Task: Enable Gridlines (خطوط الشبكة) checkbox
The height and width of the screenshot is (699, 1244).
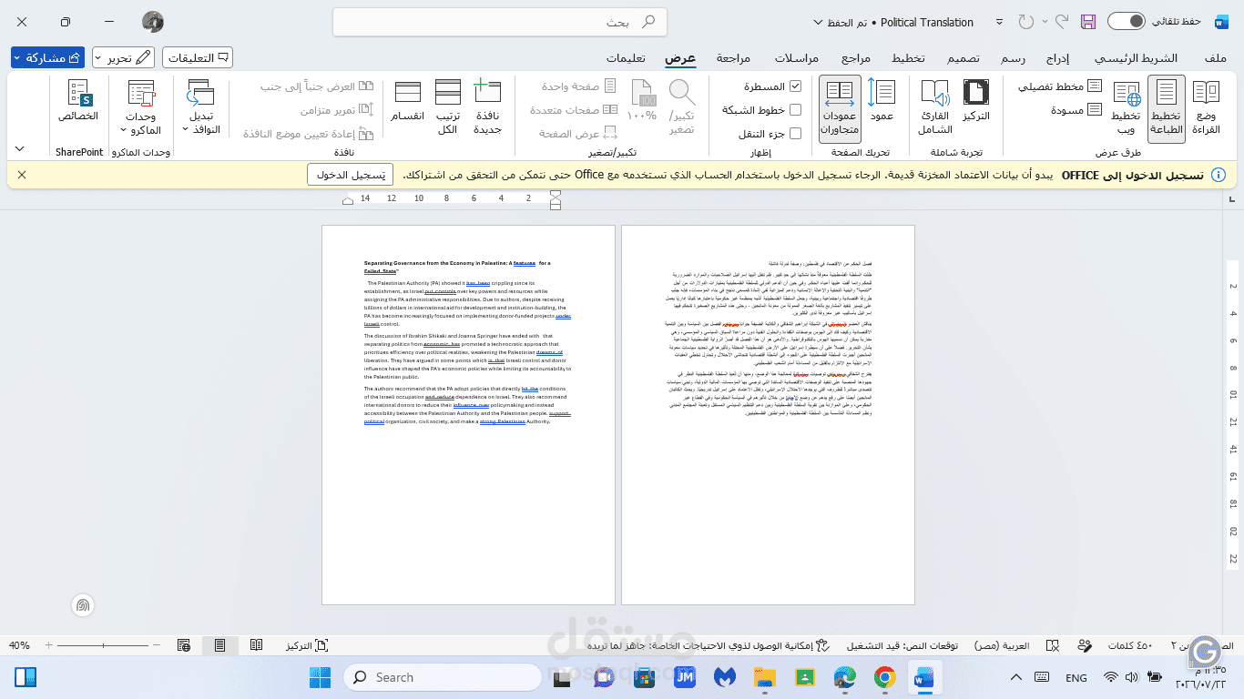Action: point(795,110)
